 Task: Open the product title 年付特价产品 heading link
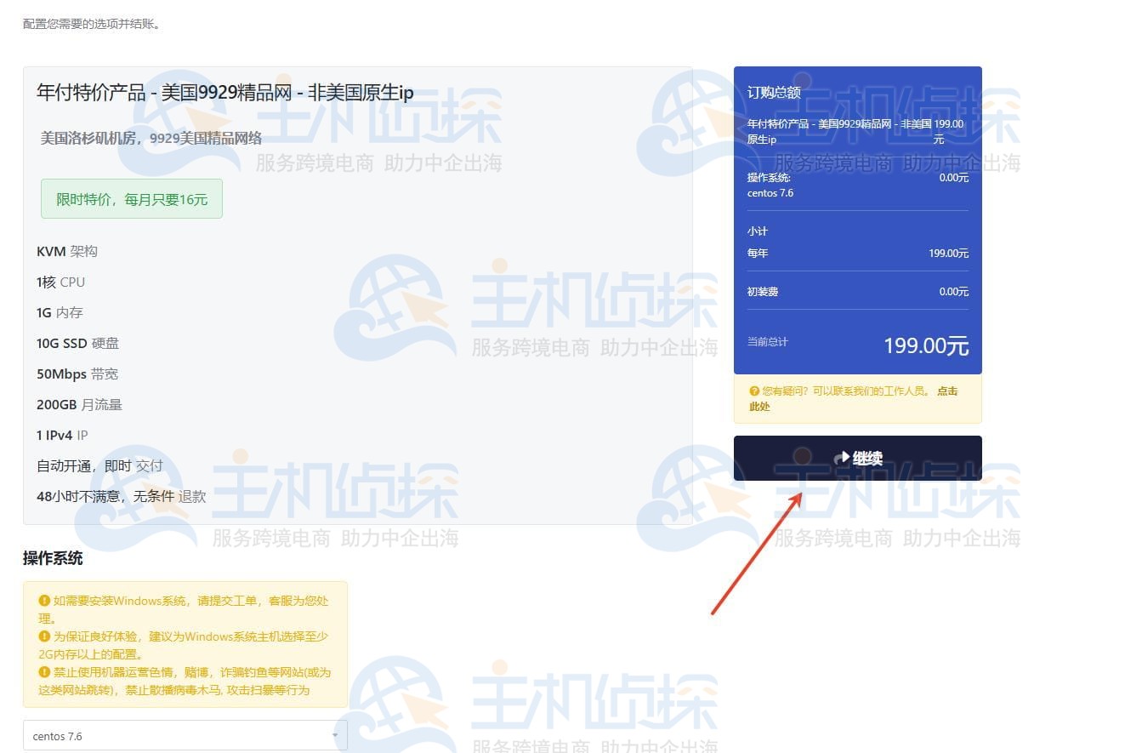coord(224,92)
